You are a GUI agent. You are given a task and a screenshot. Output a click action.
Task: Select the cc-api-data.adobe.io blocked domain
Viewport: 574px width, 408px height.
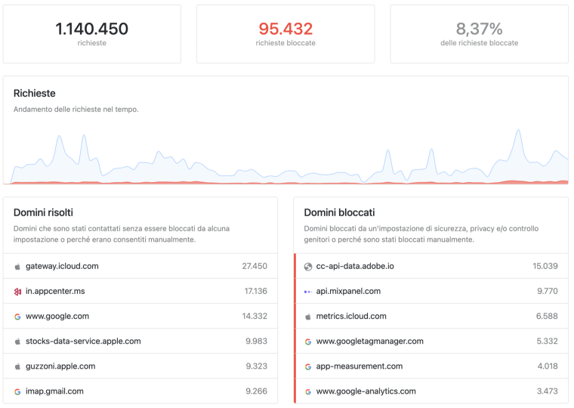coord(355,266)
